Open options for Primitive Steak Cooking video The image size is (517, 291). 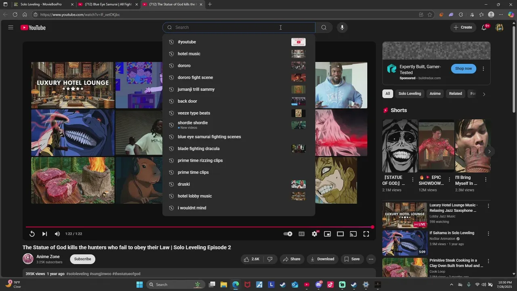[488, 261]
